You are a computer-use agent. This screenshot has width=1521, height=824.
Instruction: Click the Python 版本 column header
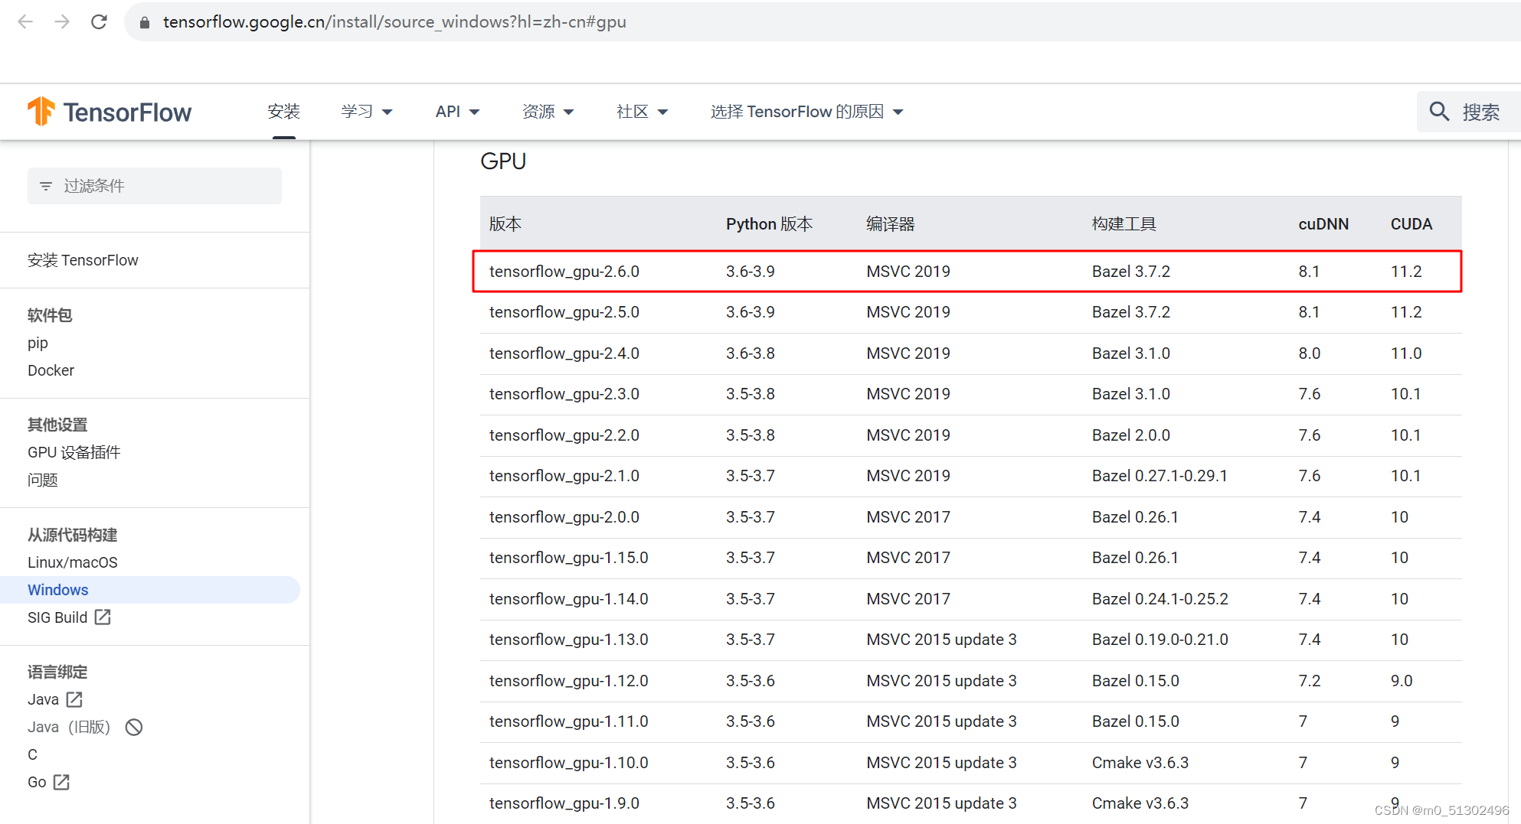[769, 224]
